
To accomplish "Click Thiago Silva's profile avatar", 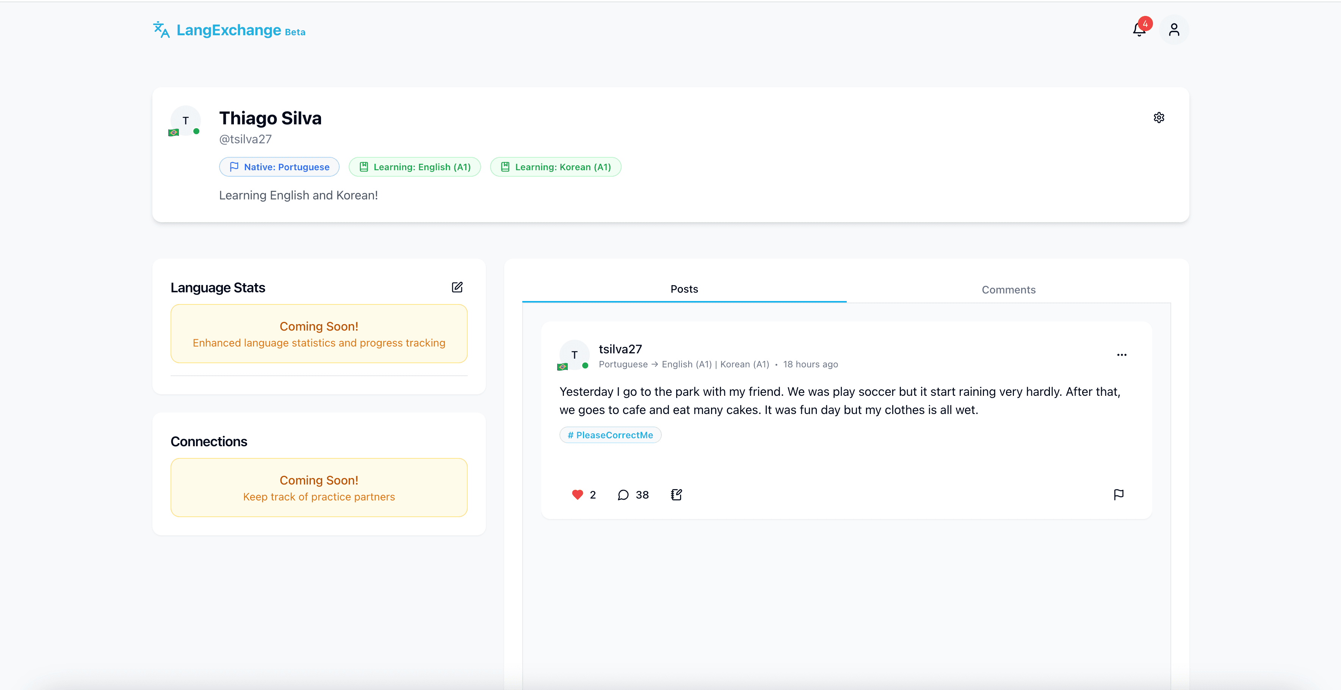I will coord(185,121).
